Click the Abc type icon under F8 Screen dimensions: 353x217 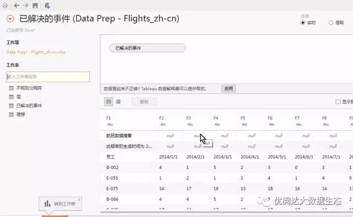[x=326, y=124]
